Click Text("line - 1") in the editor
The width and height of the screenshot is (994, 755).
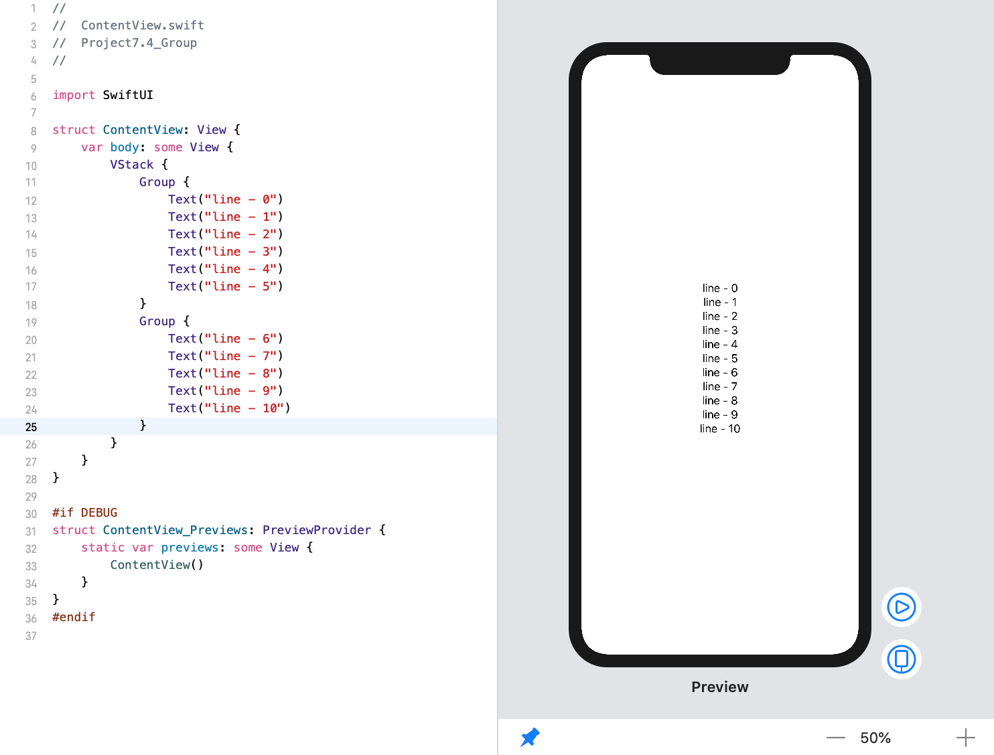226,217
